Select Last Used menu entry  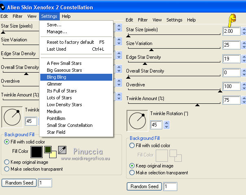pyautogui.click(x=76, y=49)
